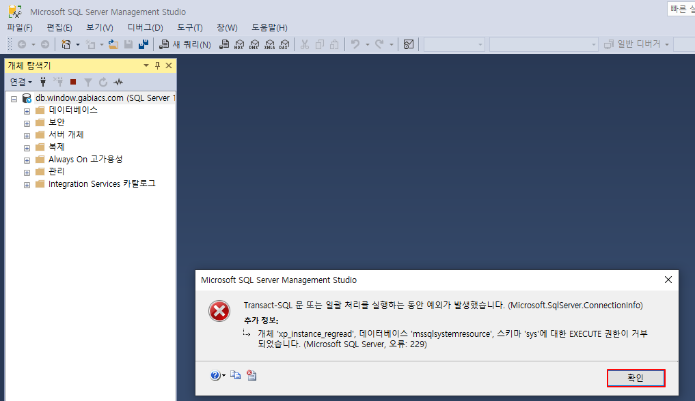Click the single-disk Save icon

[x=128, y=44]
